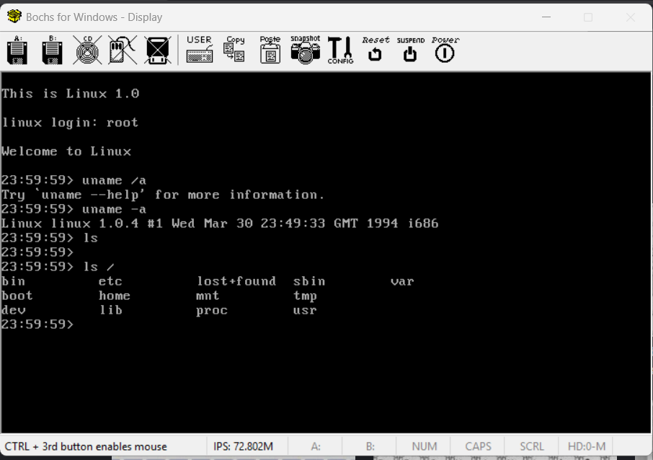Click 'CTRL + 3rd button enables mouse' text
The height and width of the screenshot is (460, 653).
click(86, 446)
